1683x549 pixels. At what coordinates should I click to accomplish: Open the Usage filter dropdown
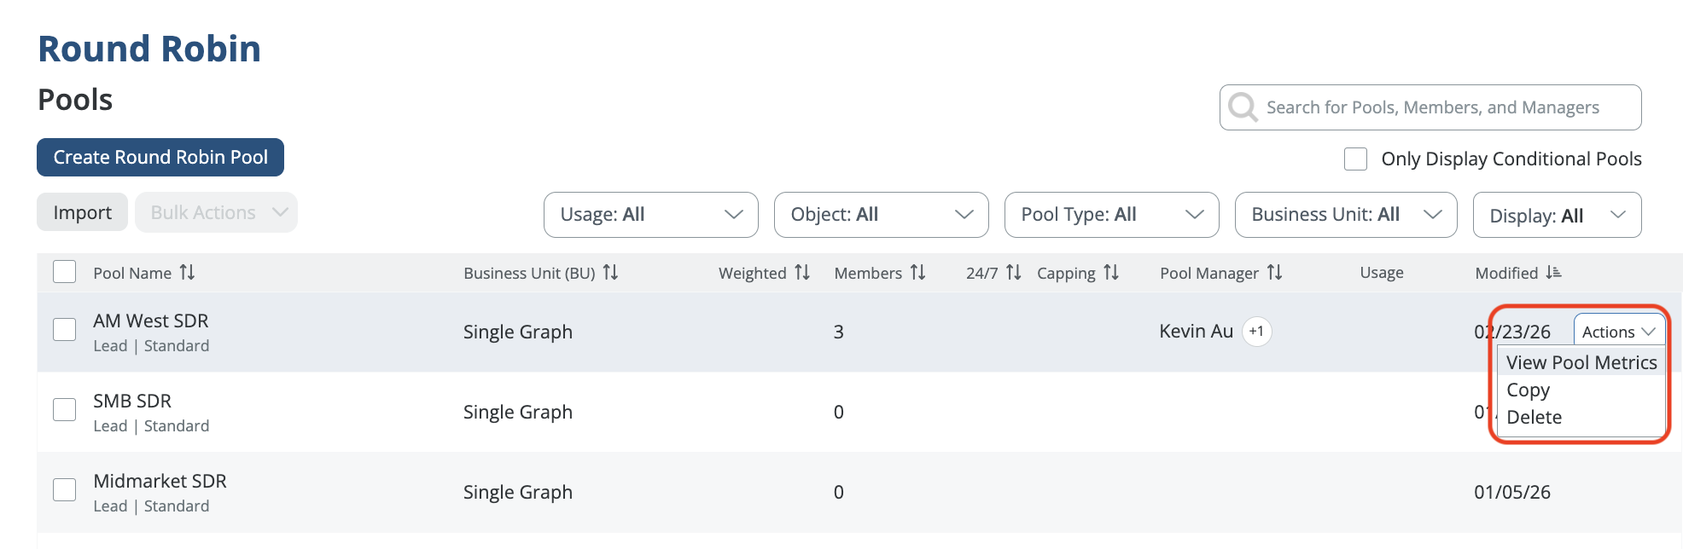point(650,215)
